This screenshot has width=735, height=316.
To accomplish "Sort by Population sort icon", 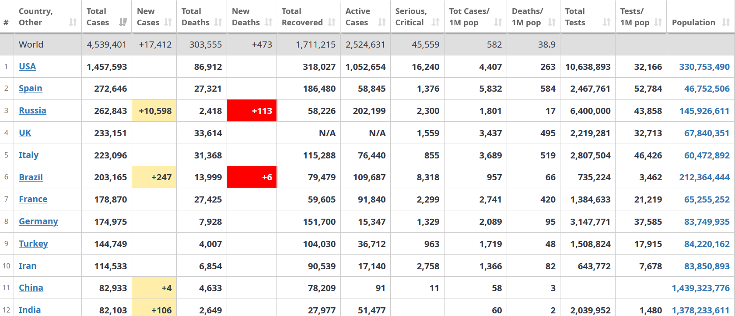I will point(726,22).
